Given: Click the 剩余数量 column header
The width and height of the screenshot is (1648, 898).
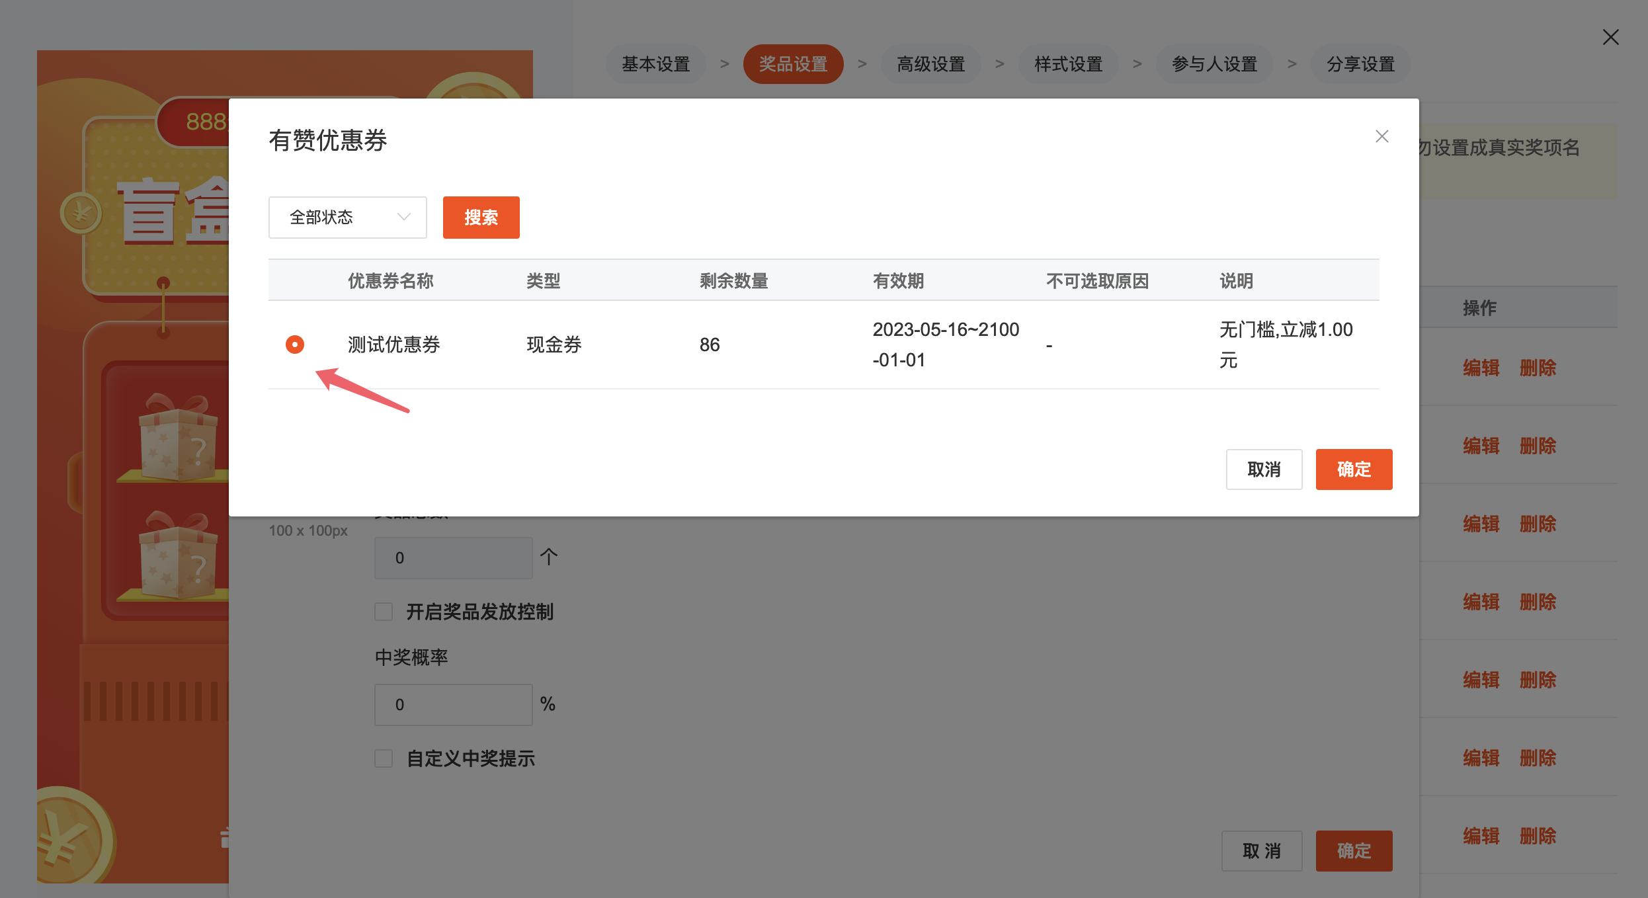Looking at the screenshot, I should pyautogui.click(x=734, y=281).
